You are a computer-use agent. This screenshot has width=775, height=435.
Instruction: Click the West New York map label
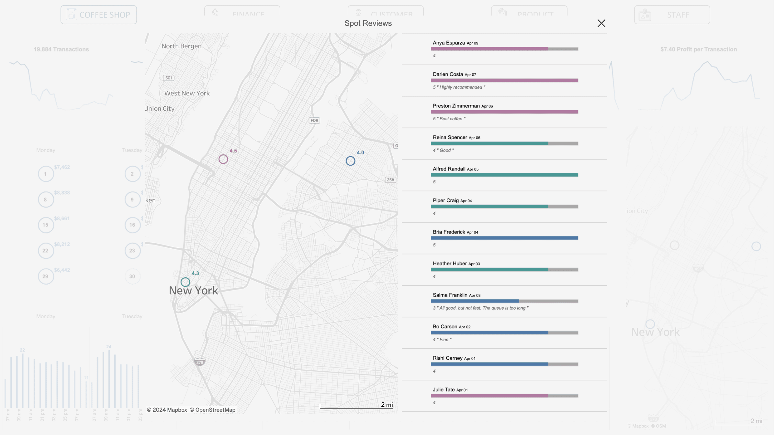pos(187,93)
